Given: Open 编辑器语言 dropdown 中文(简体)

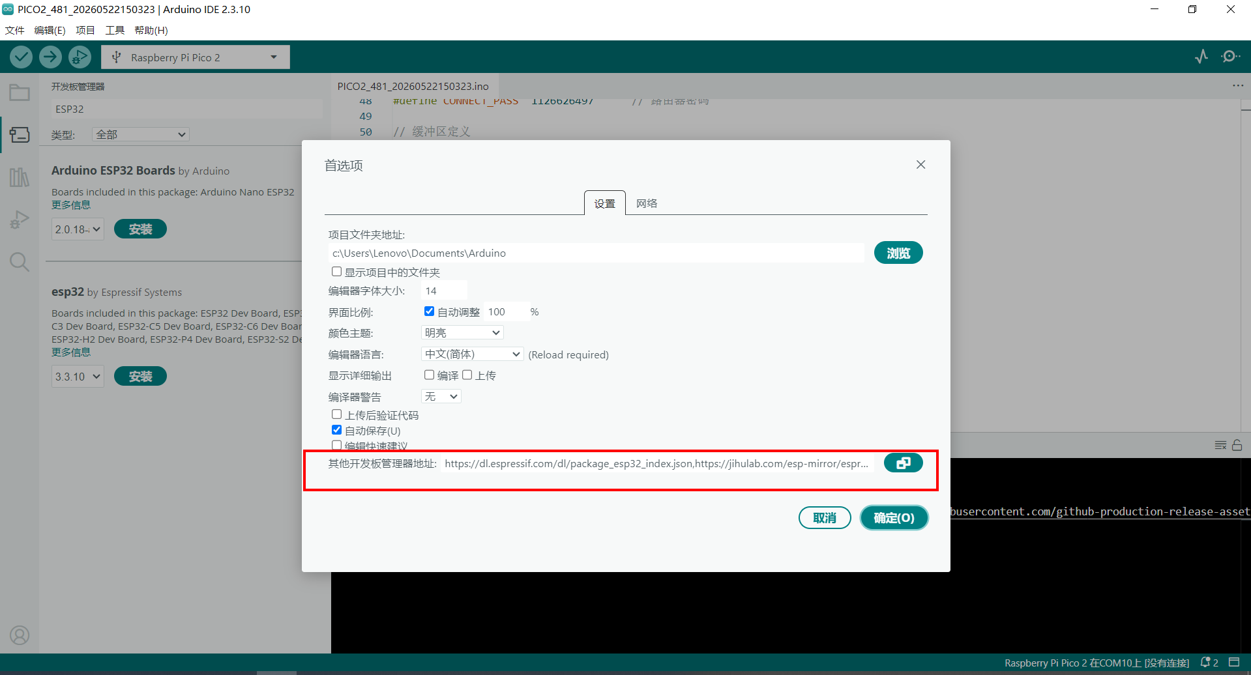Looking at the screenshot, I should click(473, 354).
